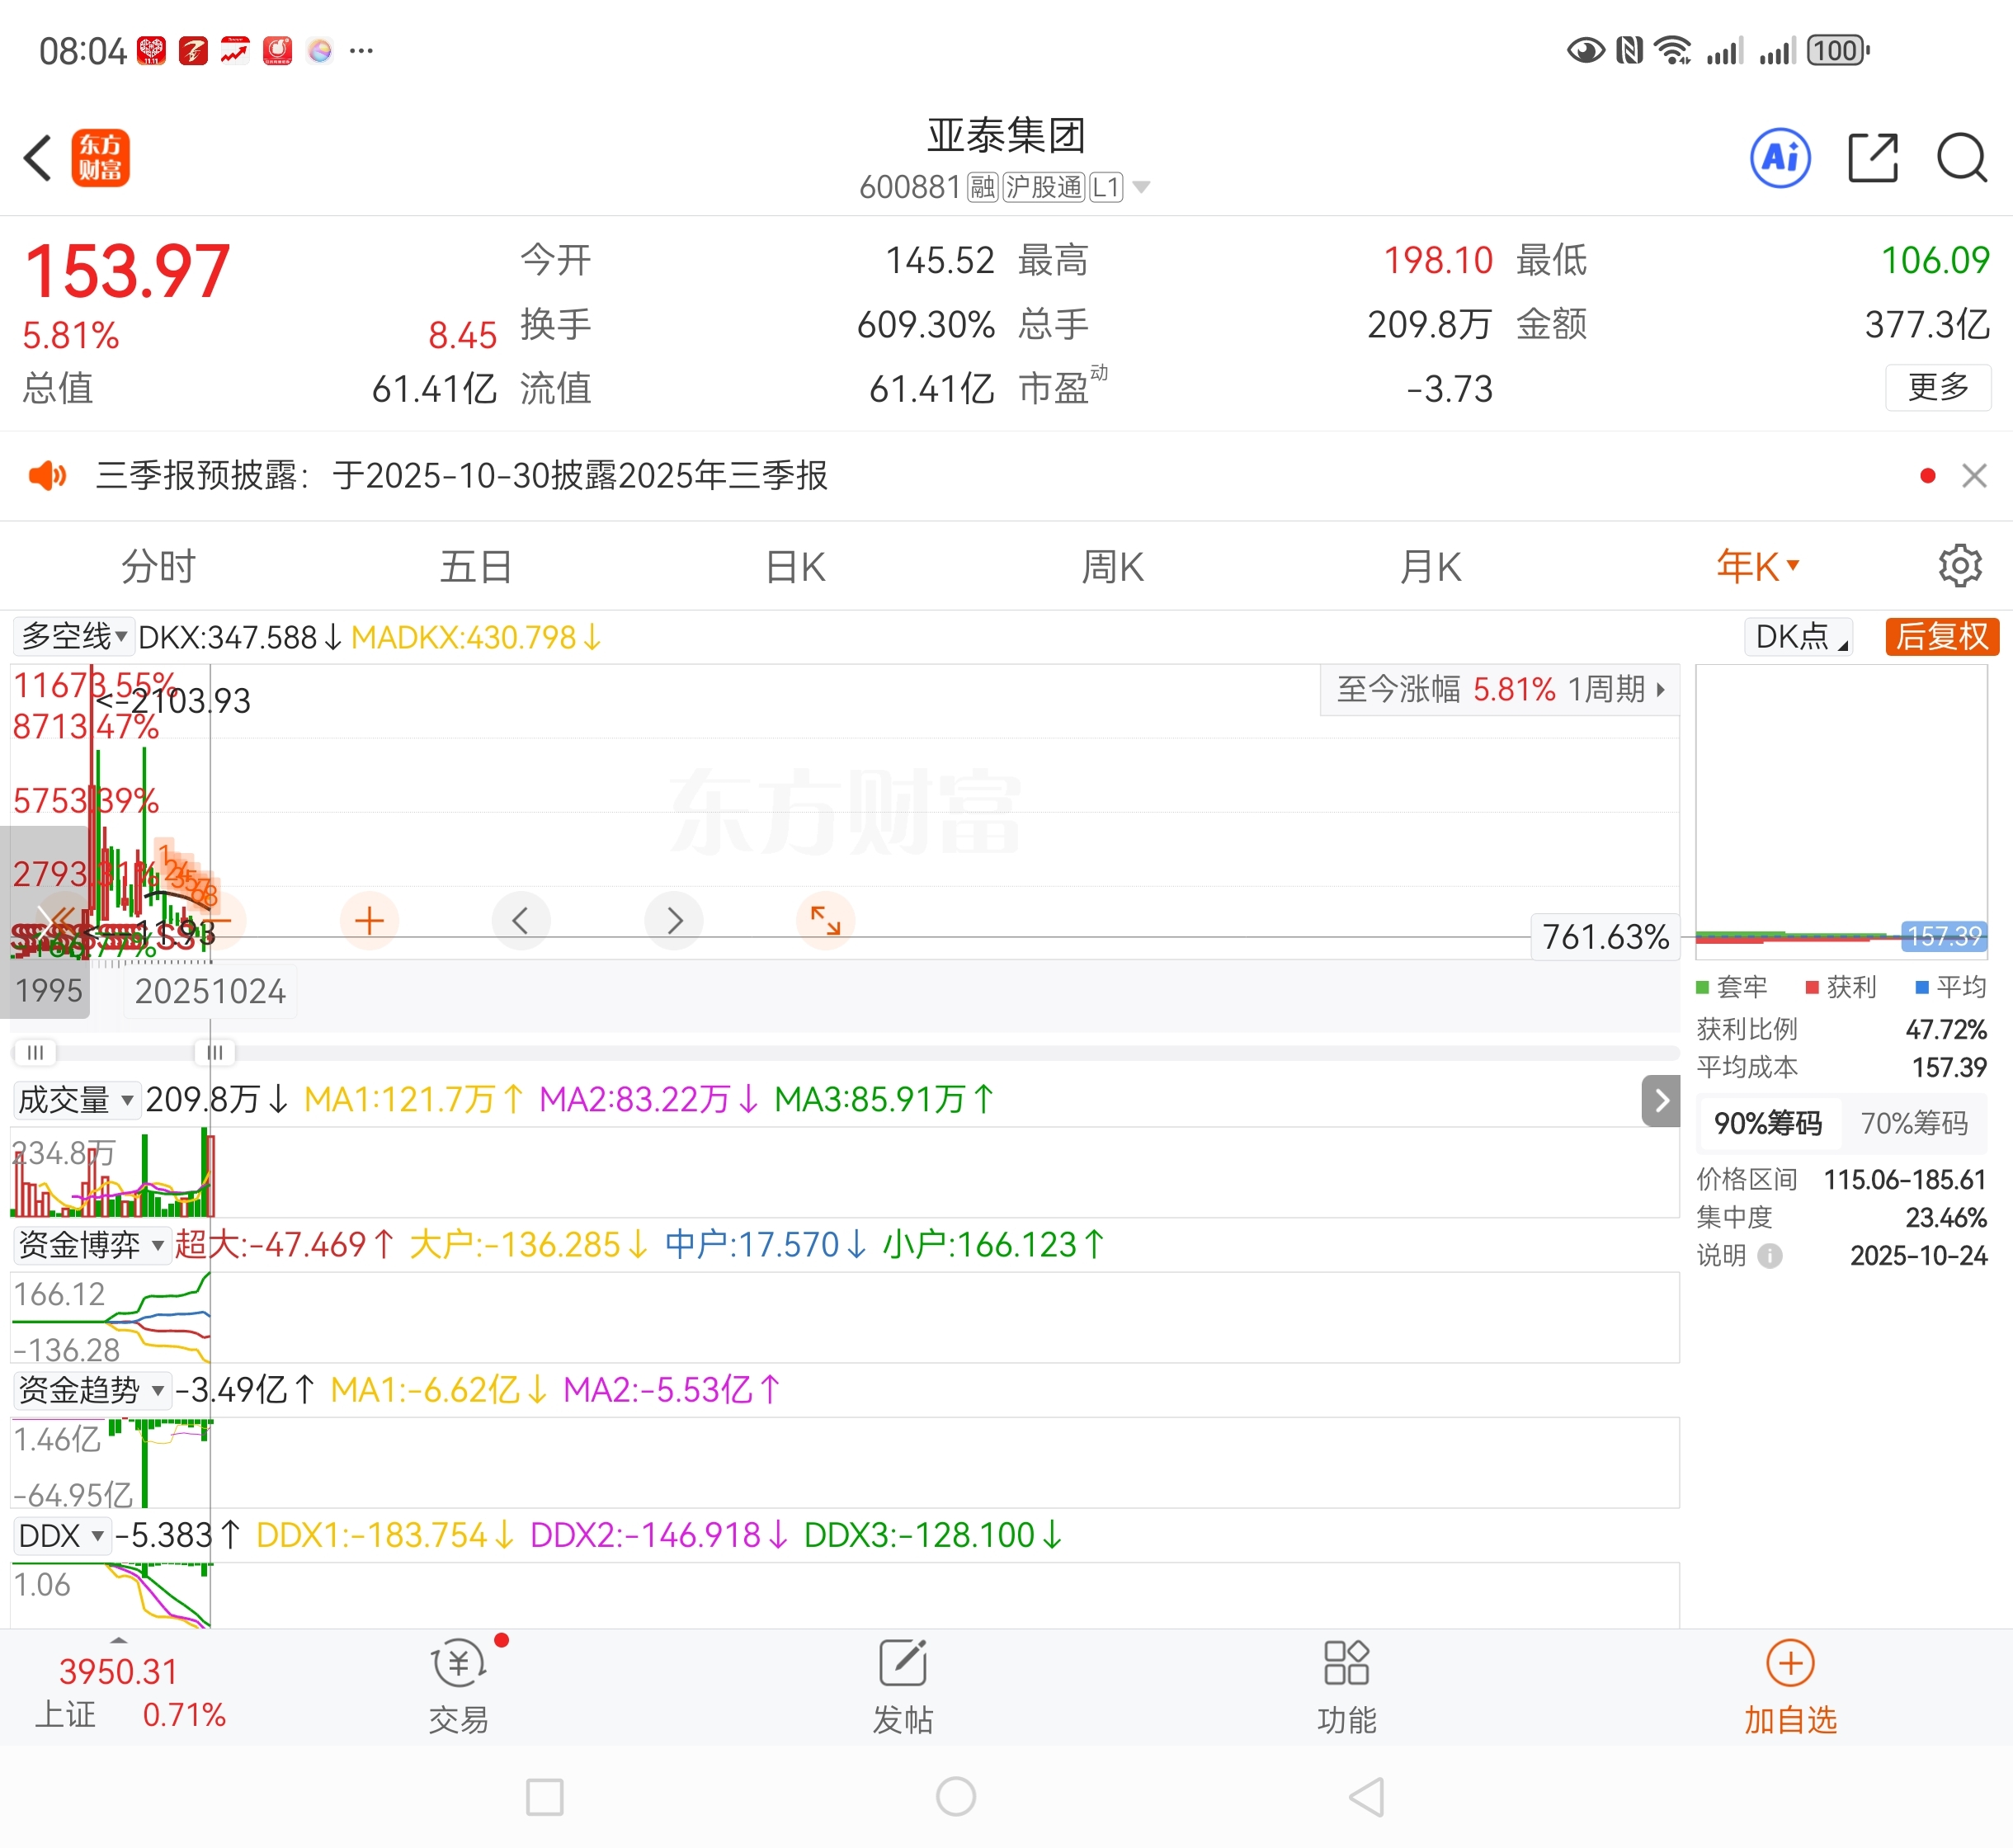2013x1848 pixels.
Task: Click the right handle of range slider
Action: pyautogui.click(x=214, y=1052)
